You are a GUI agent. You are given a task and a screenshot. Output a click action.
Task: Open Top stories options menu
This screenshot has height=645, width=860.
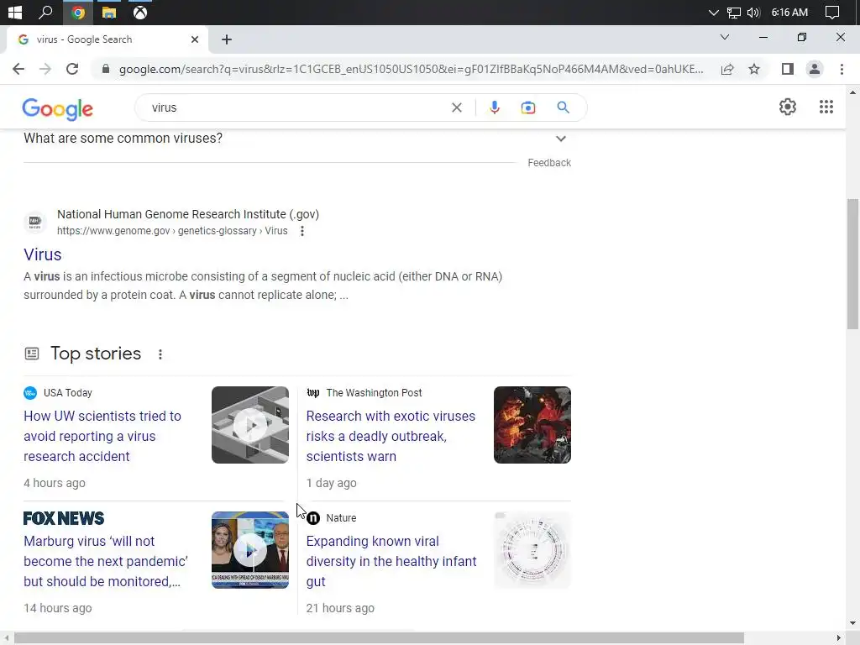(160, 354)
